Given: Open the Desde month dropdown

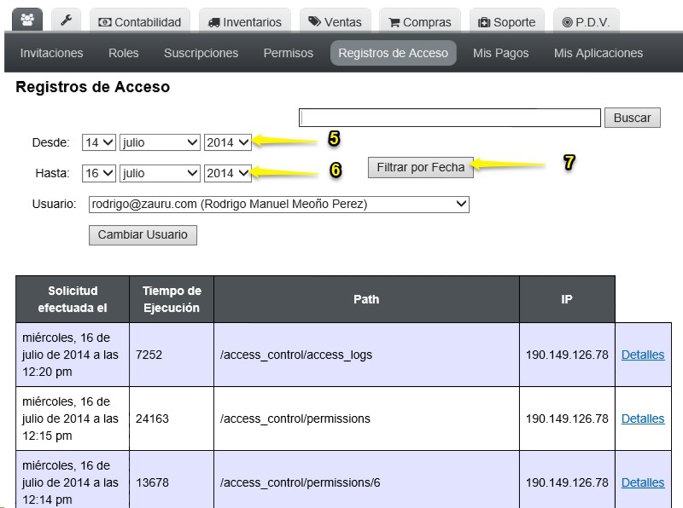Looking at the screenshot, I should click(160, 142).
